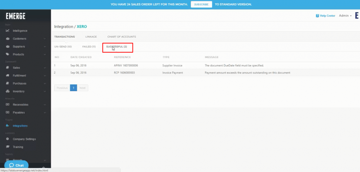Click the Payment amount exceeds message
360x172 pixels.
click(248, 73)
